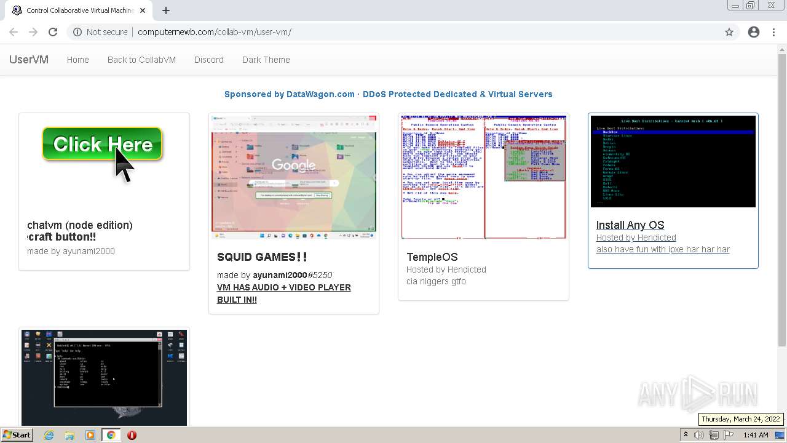The width and height of the screenshot is (787, 443).
Task: Open Windows Explorer folder icon in taskbar
Action: (x=69, y=435)
